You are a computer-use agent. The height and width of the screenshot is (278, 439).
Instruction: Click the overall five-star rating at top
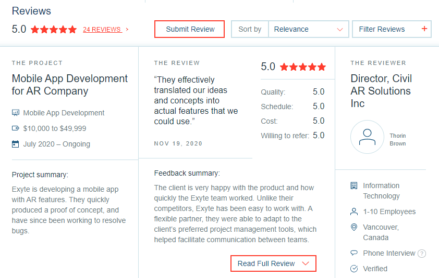[x=54, y=29]
